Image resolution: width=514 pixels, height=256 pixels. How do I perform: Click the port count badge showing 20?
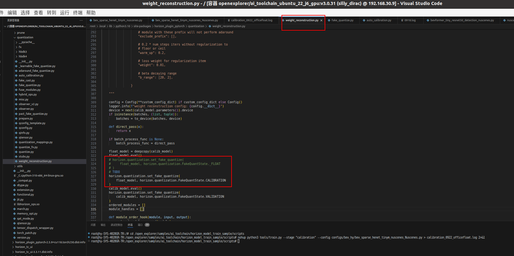point(147,225)
